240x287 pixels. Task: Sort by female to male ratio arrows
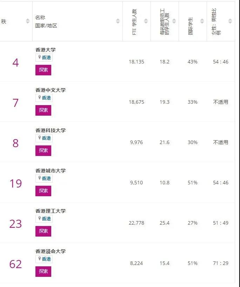pyautogui.click(x=230, y=21)
